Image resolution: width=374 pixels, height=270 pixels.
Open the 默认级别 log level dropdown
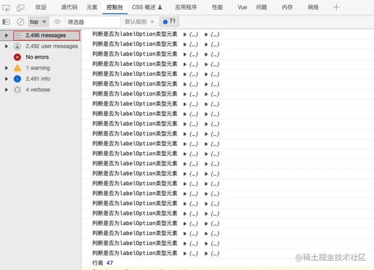coord(140,22)
